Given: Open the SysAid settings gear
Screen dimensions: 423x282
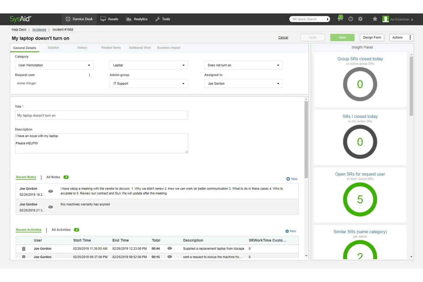Looking at the screenshot, I should point(360,19).
